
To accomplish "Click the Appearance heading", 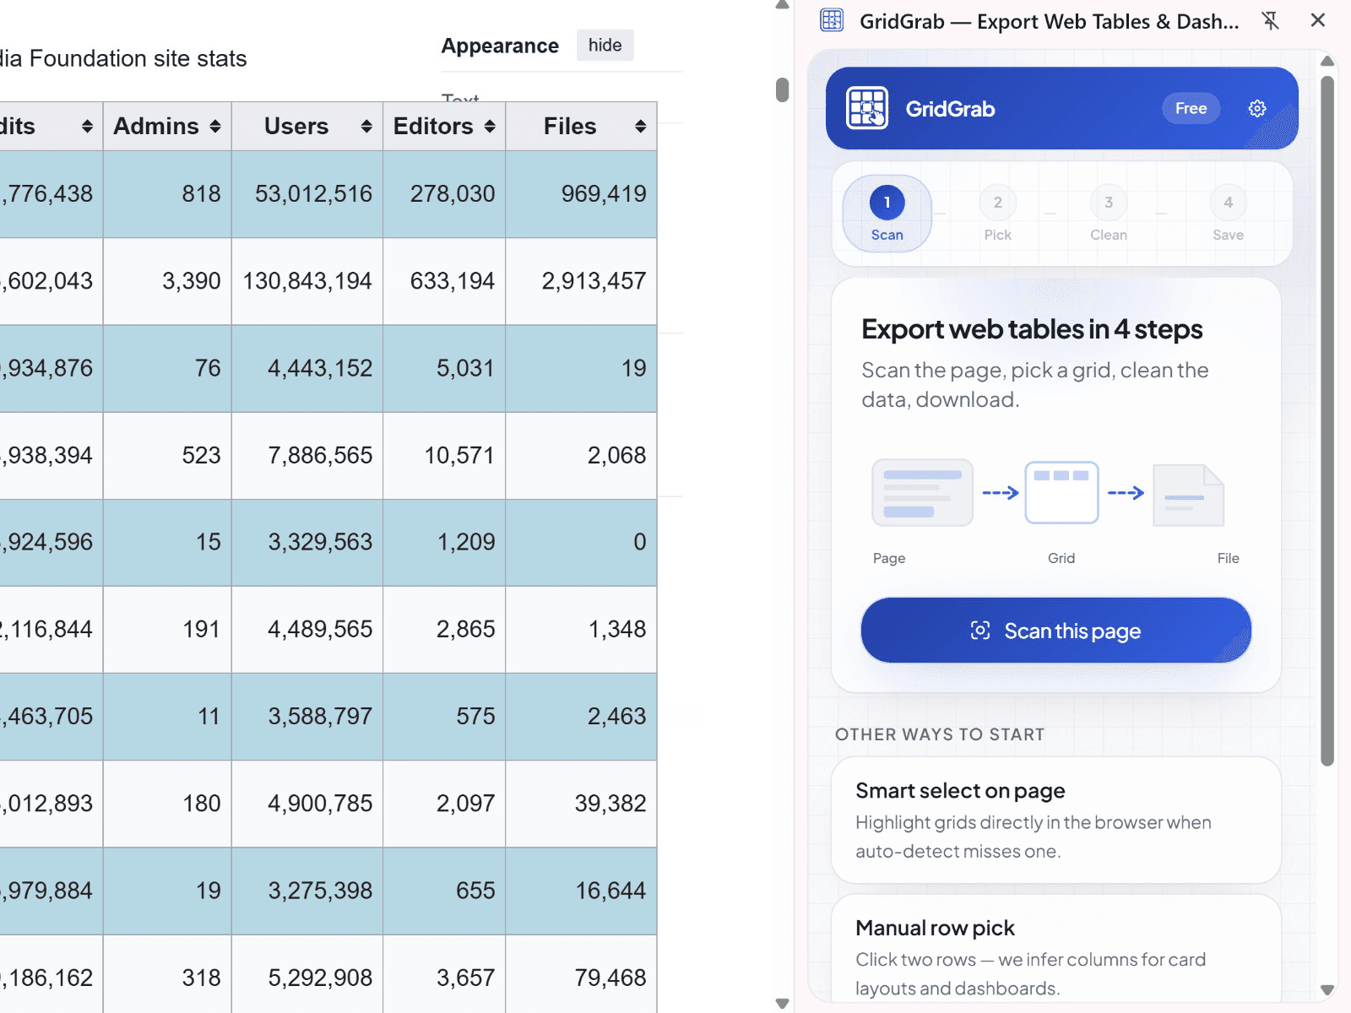I will pos(500,46).
